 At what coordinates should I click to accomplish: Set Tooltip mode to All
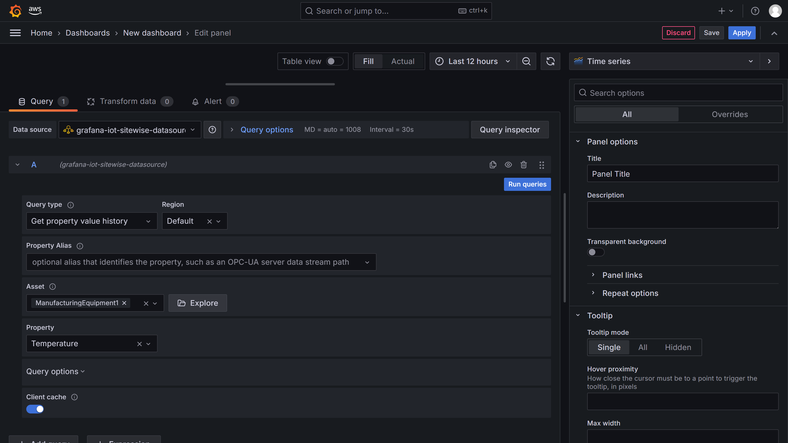coord(642,347)
